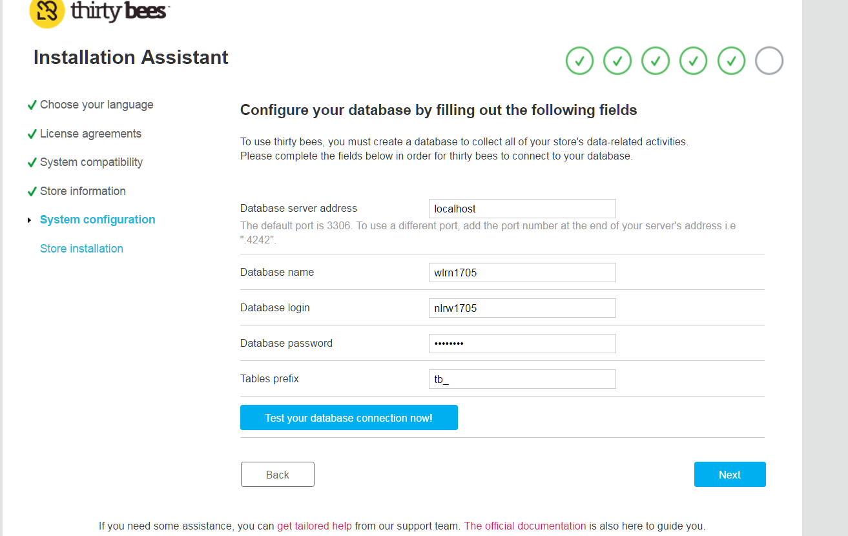This screenshot has height=536, width=848.
Task: Go to System compatibility step
Action: coord(91,162)
